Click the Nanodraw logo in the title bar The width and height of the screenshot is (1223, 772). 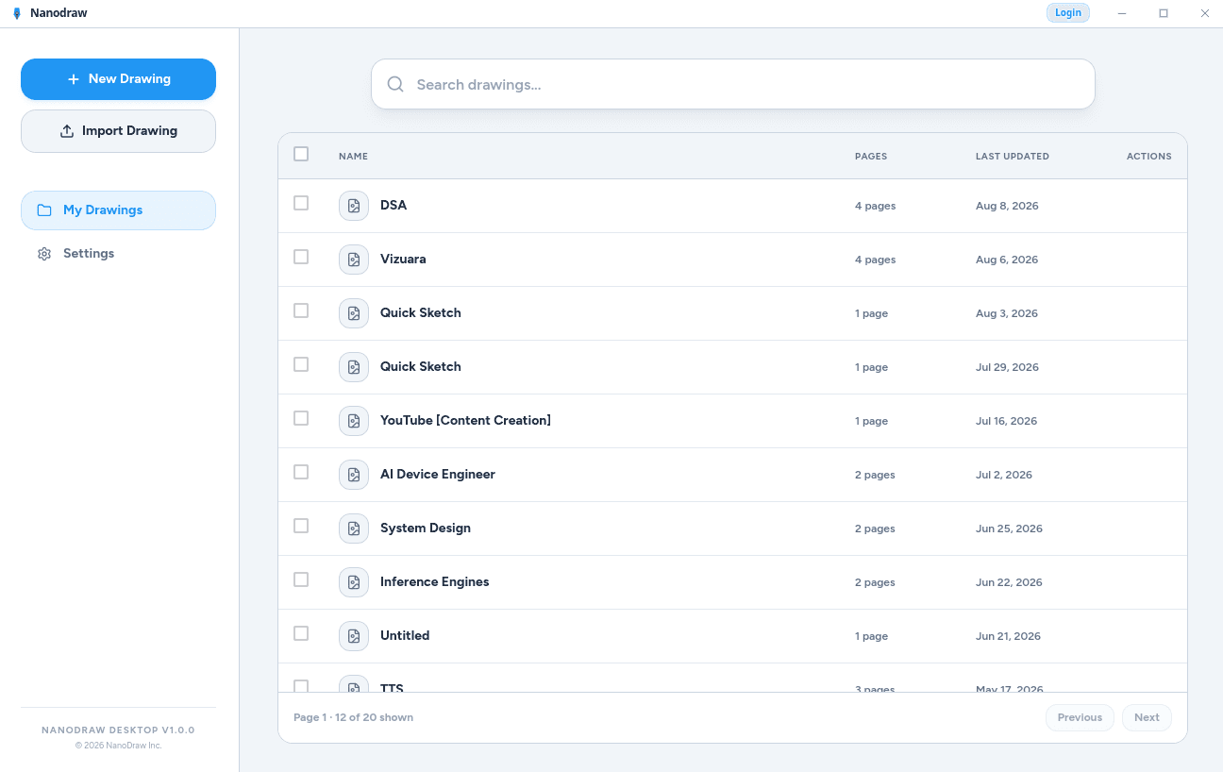click(16, 13)
